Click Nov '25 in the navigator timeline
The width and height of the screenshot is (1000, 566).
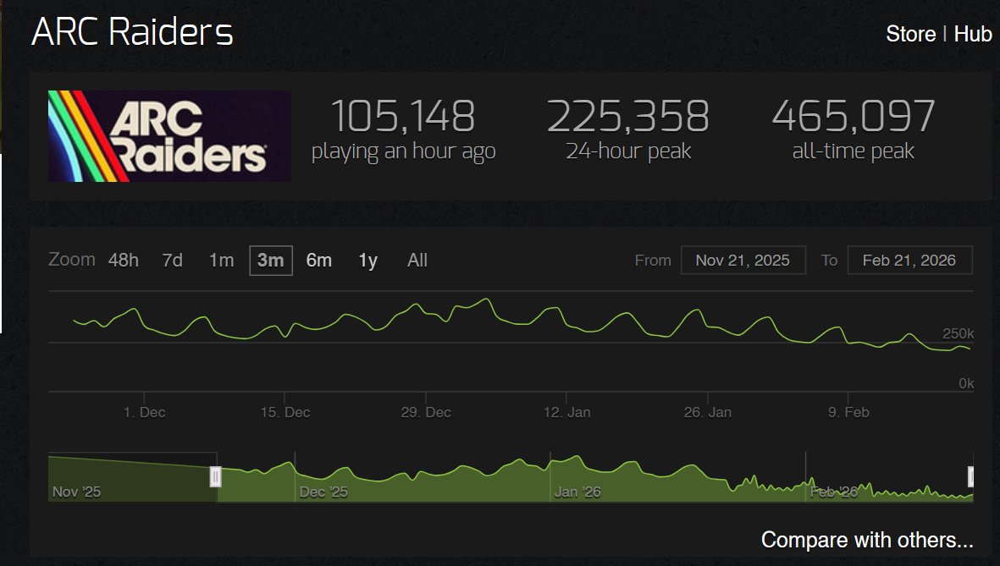(x=76, y=492)
